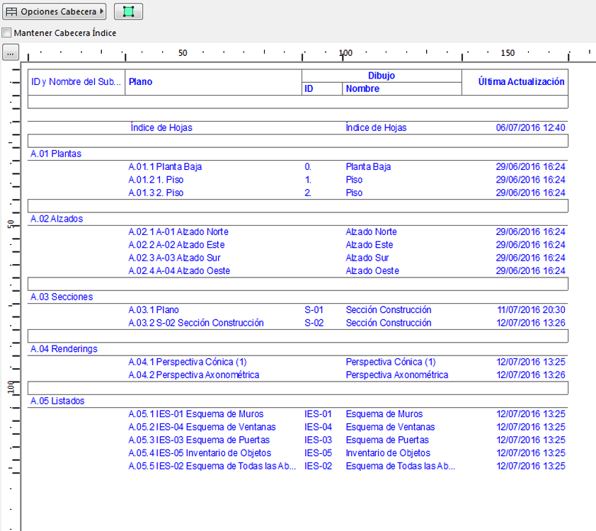Click the 150 mark on horizontal ruler
The image size is (596, 531).
[508, 53]
